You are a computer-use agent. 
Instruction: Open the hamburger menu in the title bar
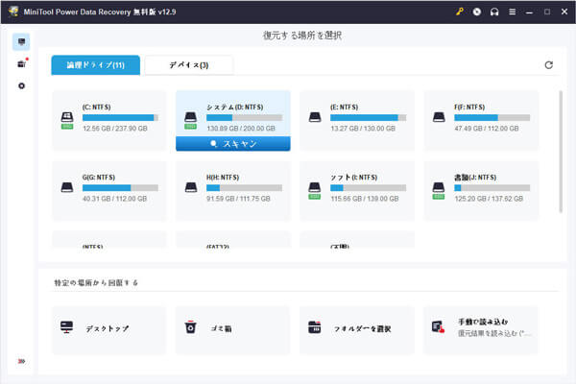click(x=512, y=12)
